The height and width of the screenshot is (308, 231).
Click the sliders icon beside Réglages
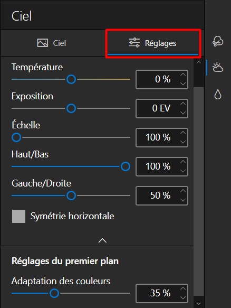pyautogui.click(x=134, y=43)
